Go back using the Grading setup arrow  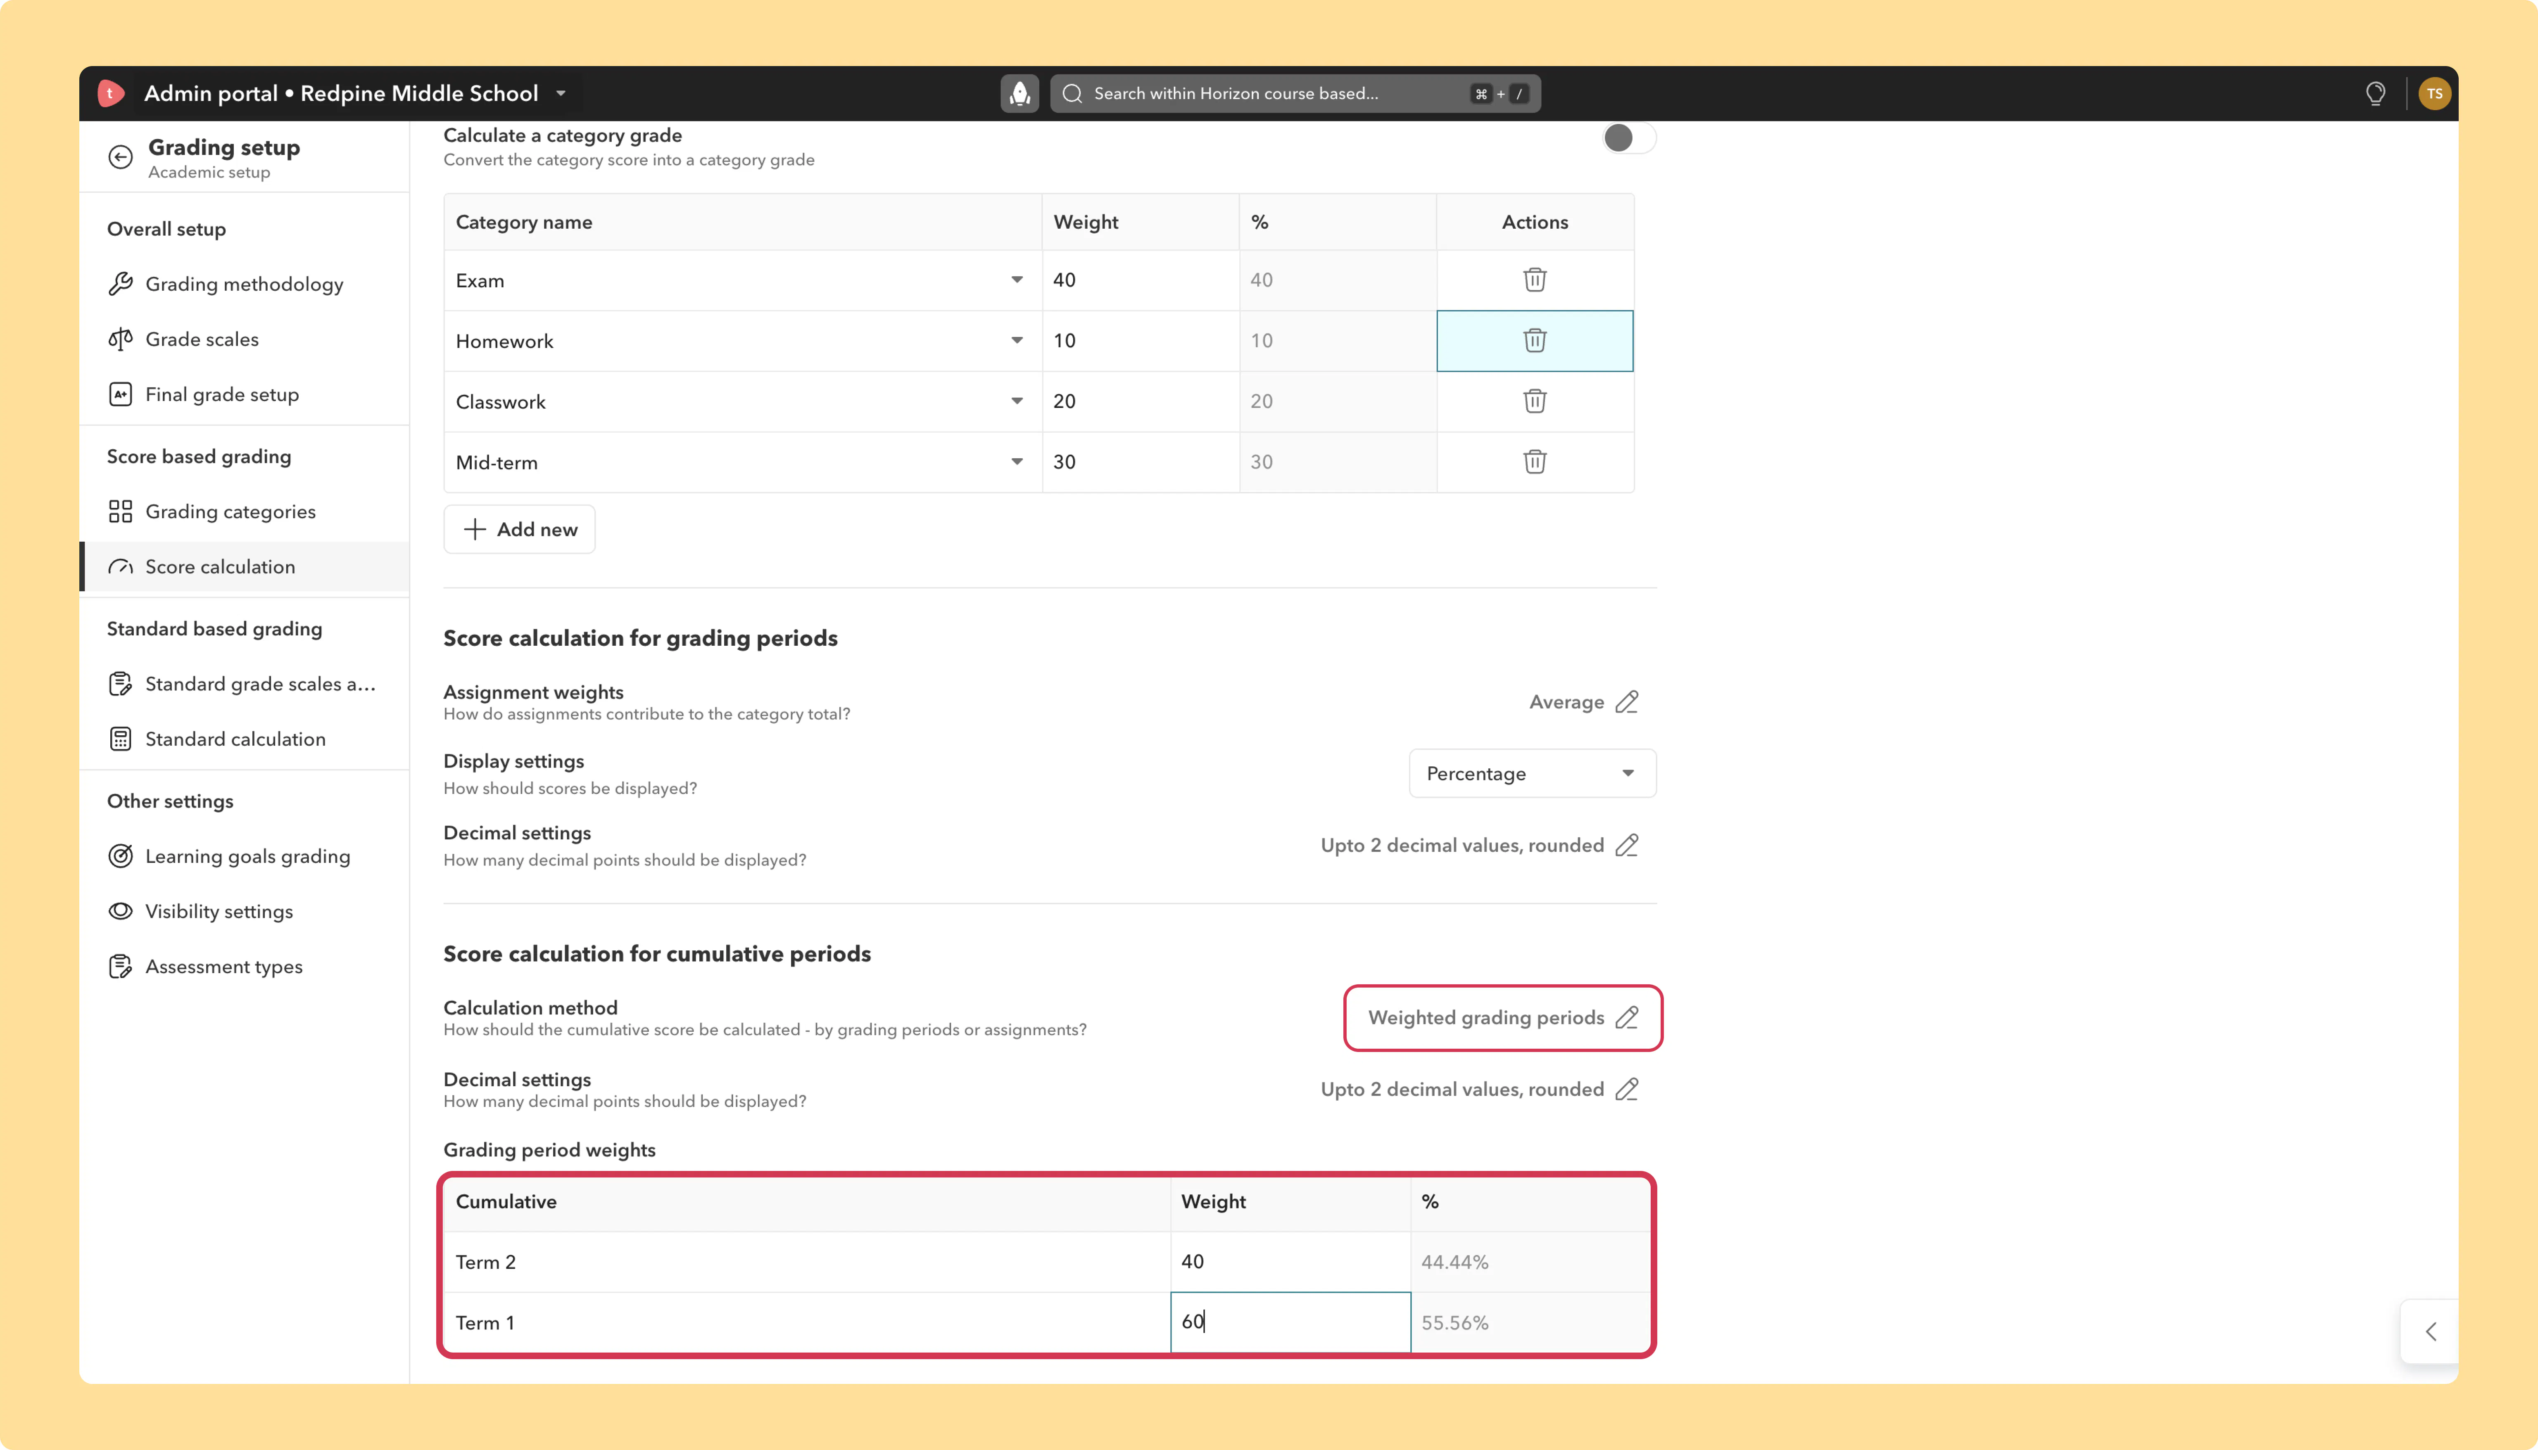121,157
